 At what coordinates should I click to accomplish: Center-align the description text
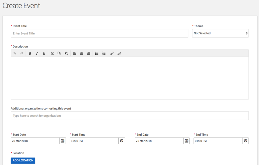[x=82, y=53]
